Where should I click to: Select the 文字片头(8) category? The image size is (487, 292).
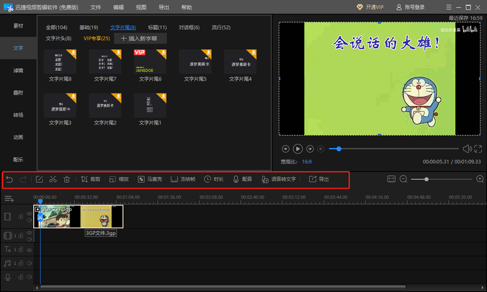click(x=58, y=38)
